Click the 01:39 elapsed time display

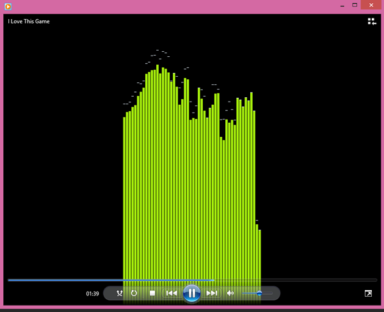(x=92, y=294)
